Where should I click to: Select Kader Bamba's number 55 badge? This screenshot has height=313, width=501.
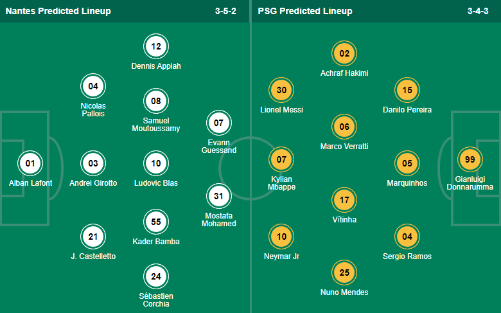pos(156,222)
